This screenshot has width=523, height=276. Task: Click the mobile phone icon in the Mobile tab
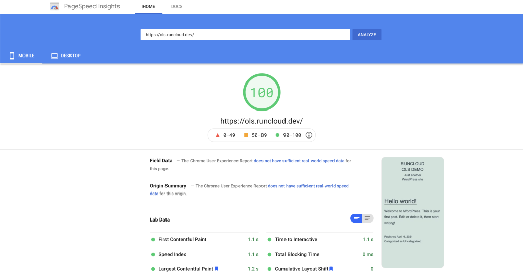[12, 56]
